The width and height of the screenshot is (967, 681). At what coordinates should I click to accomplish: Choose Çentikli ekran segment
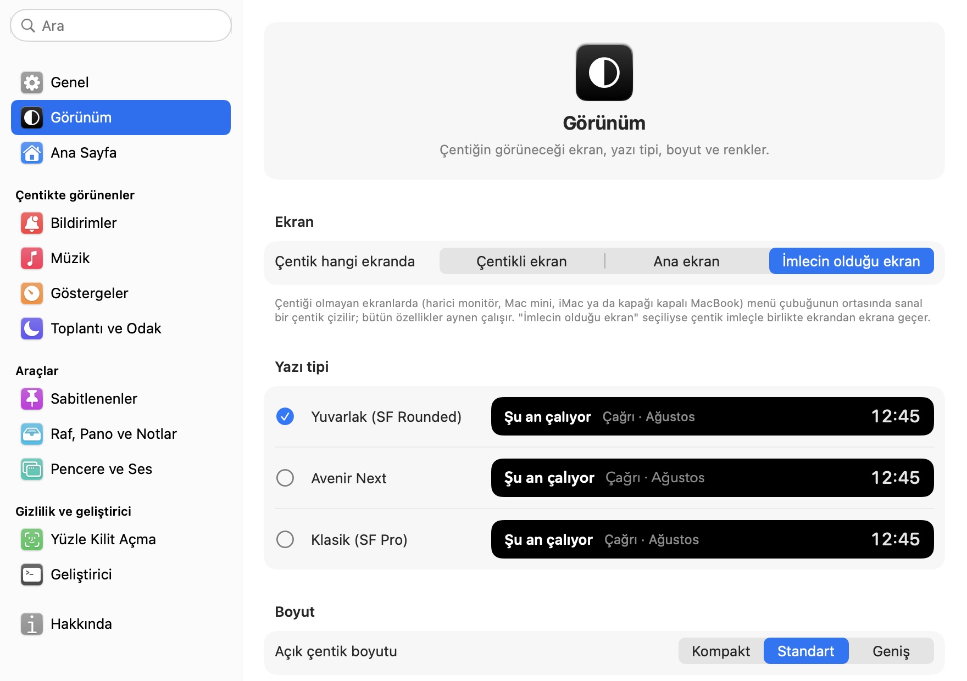pyautogui.click(x=522, y=261)
